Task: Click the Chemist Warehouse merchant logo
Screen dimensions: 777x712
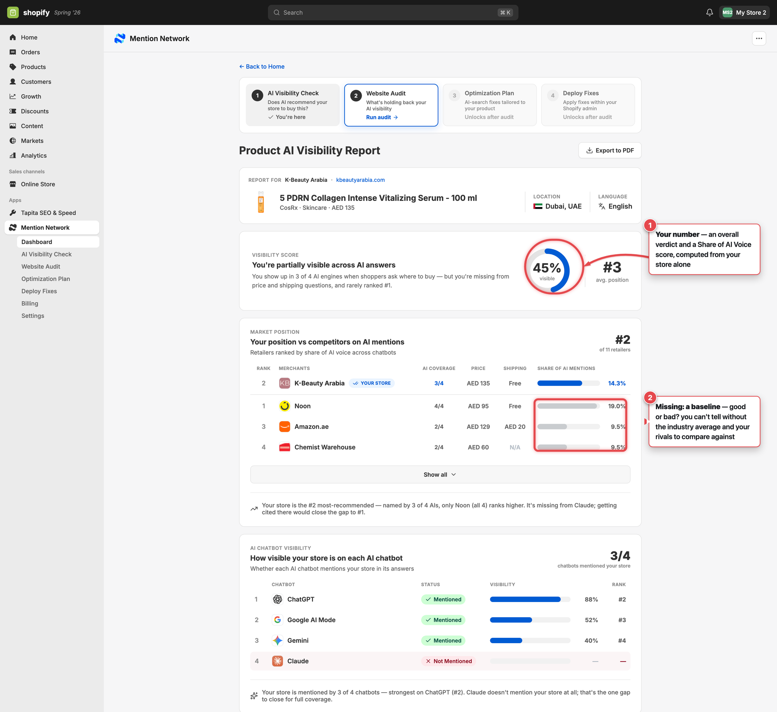Action: [x=285, y=447]
